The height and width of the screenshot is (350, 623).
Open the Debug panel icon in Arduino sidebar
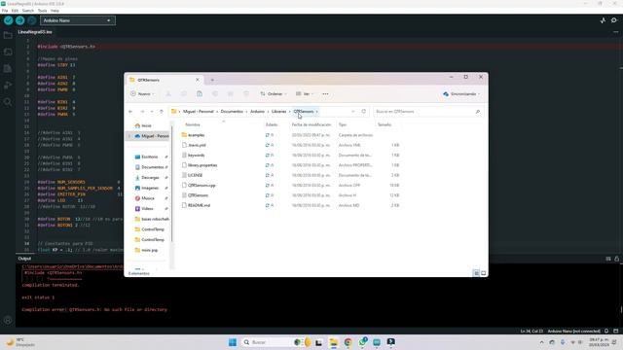pyautogui.click(x=8, y=86)
